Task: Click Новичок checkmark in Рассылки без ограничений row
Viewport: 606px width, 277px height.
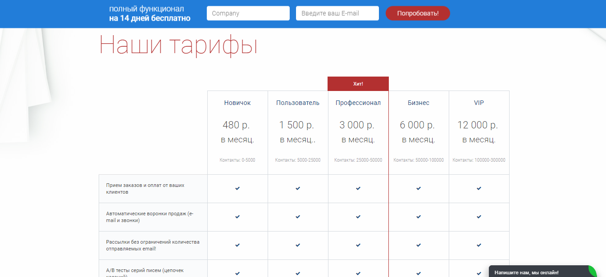Action: coord(237,245)
